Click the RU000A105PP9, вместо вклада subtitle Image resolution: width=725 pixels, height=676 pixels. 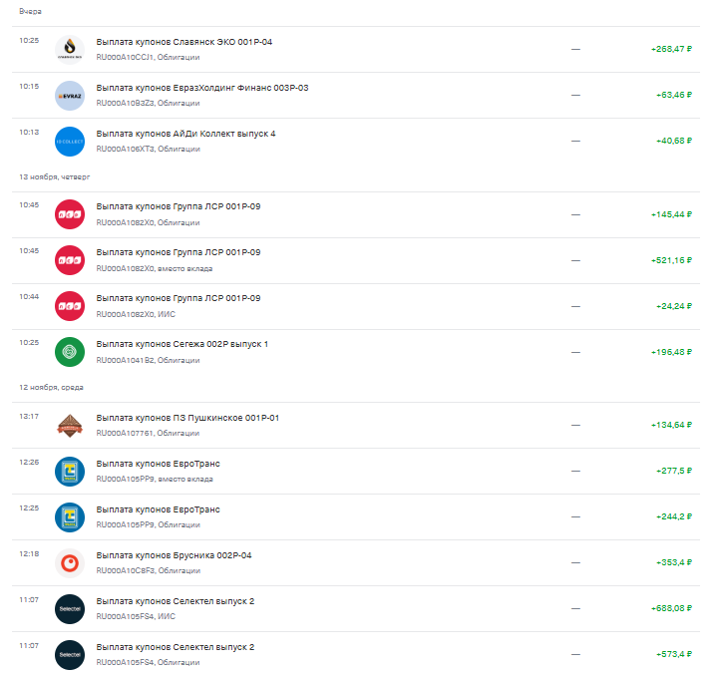[x=155, y=479]
